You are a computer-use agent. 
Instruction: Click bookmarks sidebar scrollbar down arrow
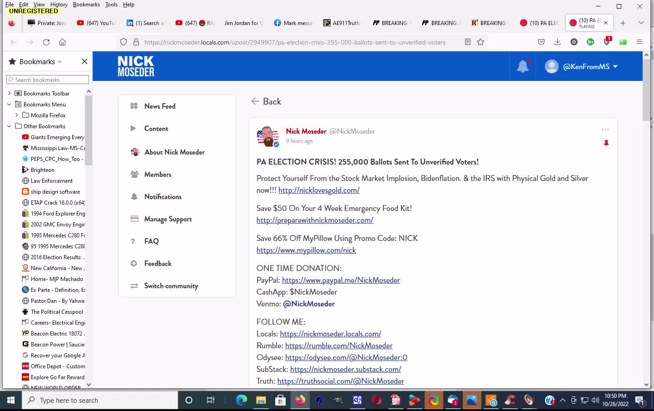pyautogui.click(x=89, y=384)
